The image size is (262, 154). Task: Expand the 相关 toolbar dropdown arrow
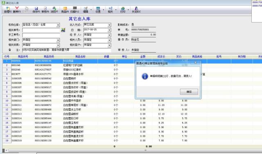(115, 10)
